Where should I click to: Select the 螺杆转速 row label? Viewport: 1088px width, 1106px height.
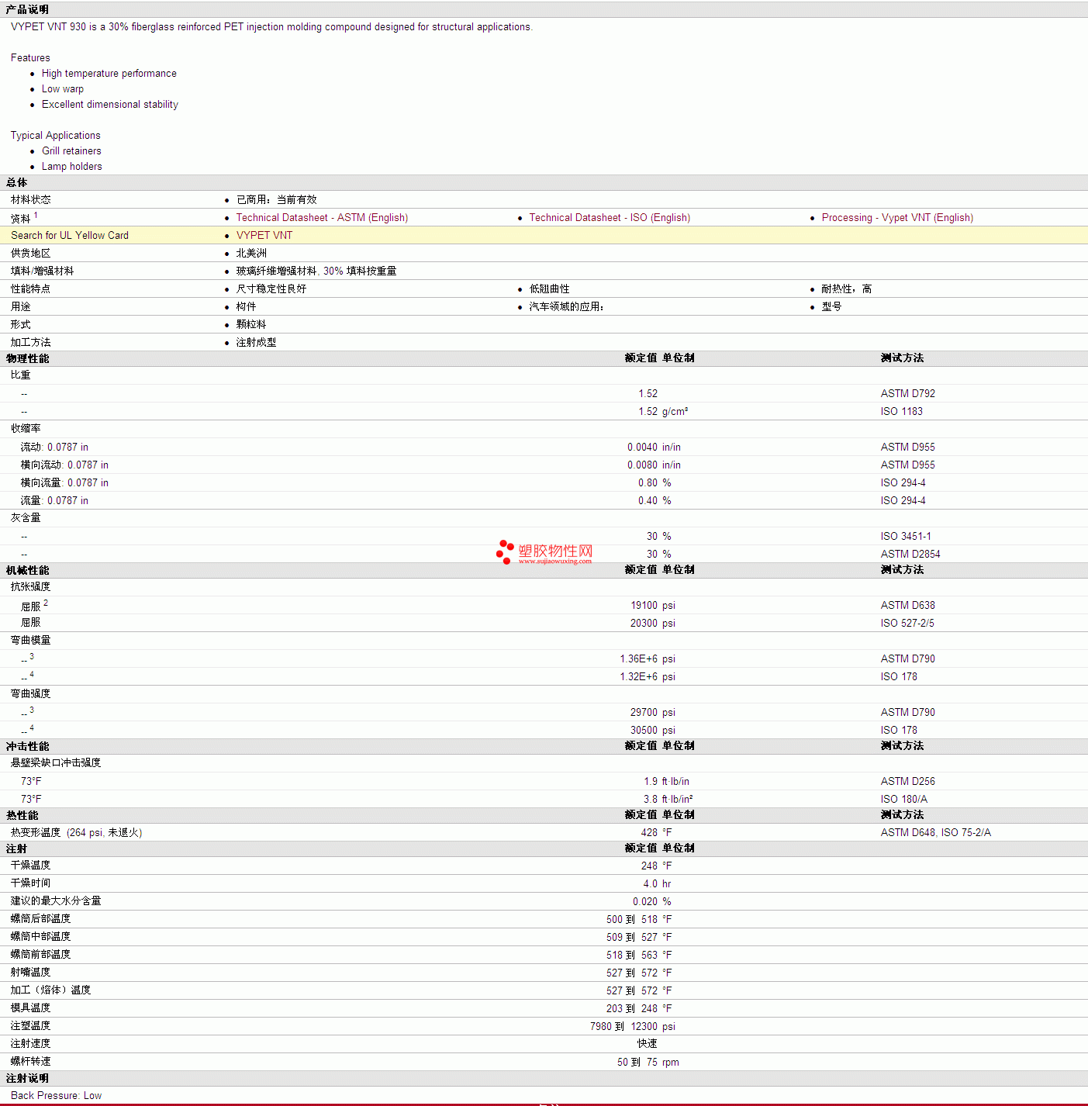pyautogui.click(x=31, y=1062)
